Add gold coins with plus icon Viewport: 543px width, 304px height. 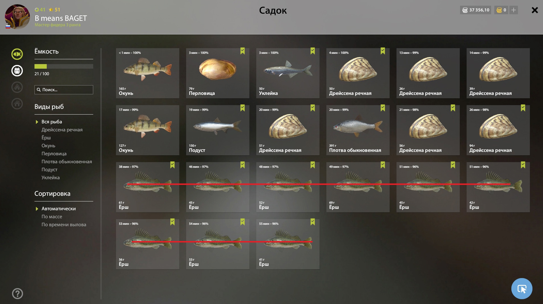(514, 10)
